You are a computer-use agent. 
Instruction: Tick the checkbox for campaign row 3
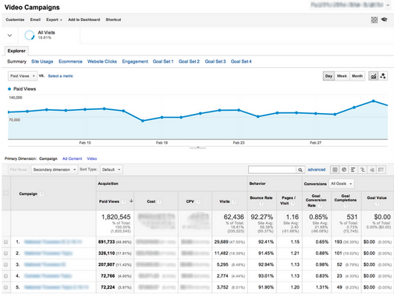[5, 264]
